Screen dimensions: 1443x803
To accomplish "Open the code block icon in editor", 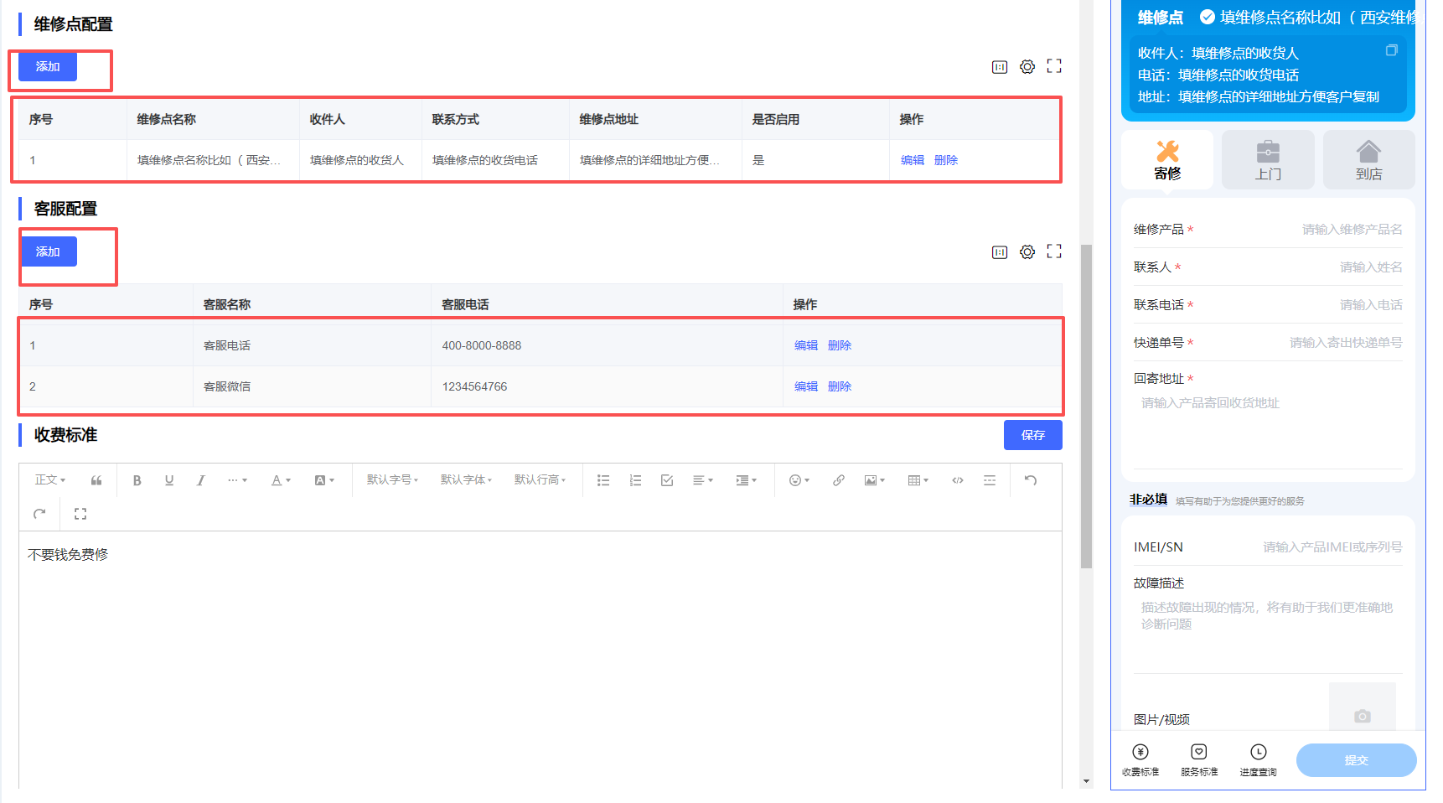I will click(x=957, y=480).
